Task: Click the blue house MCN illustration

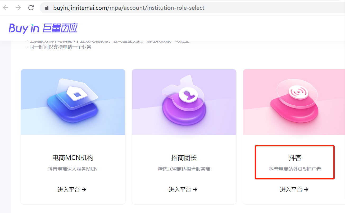Action: tap(73, 102)
